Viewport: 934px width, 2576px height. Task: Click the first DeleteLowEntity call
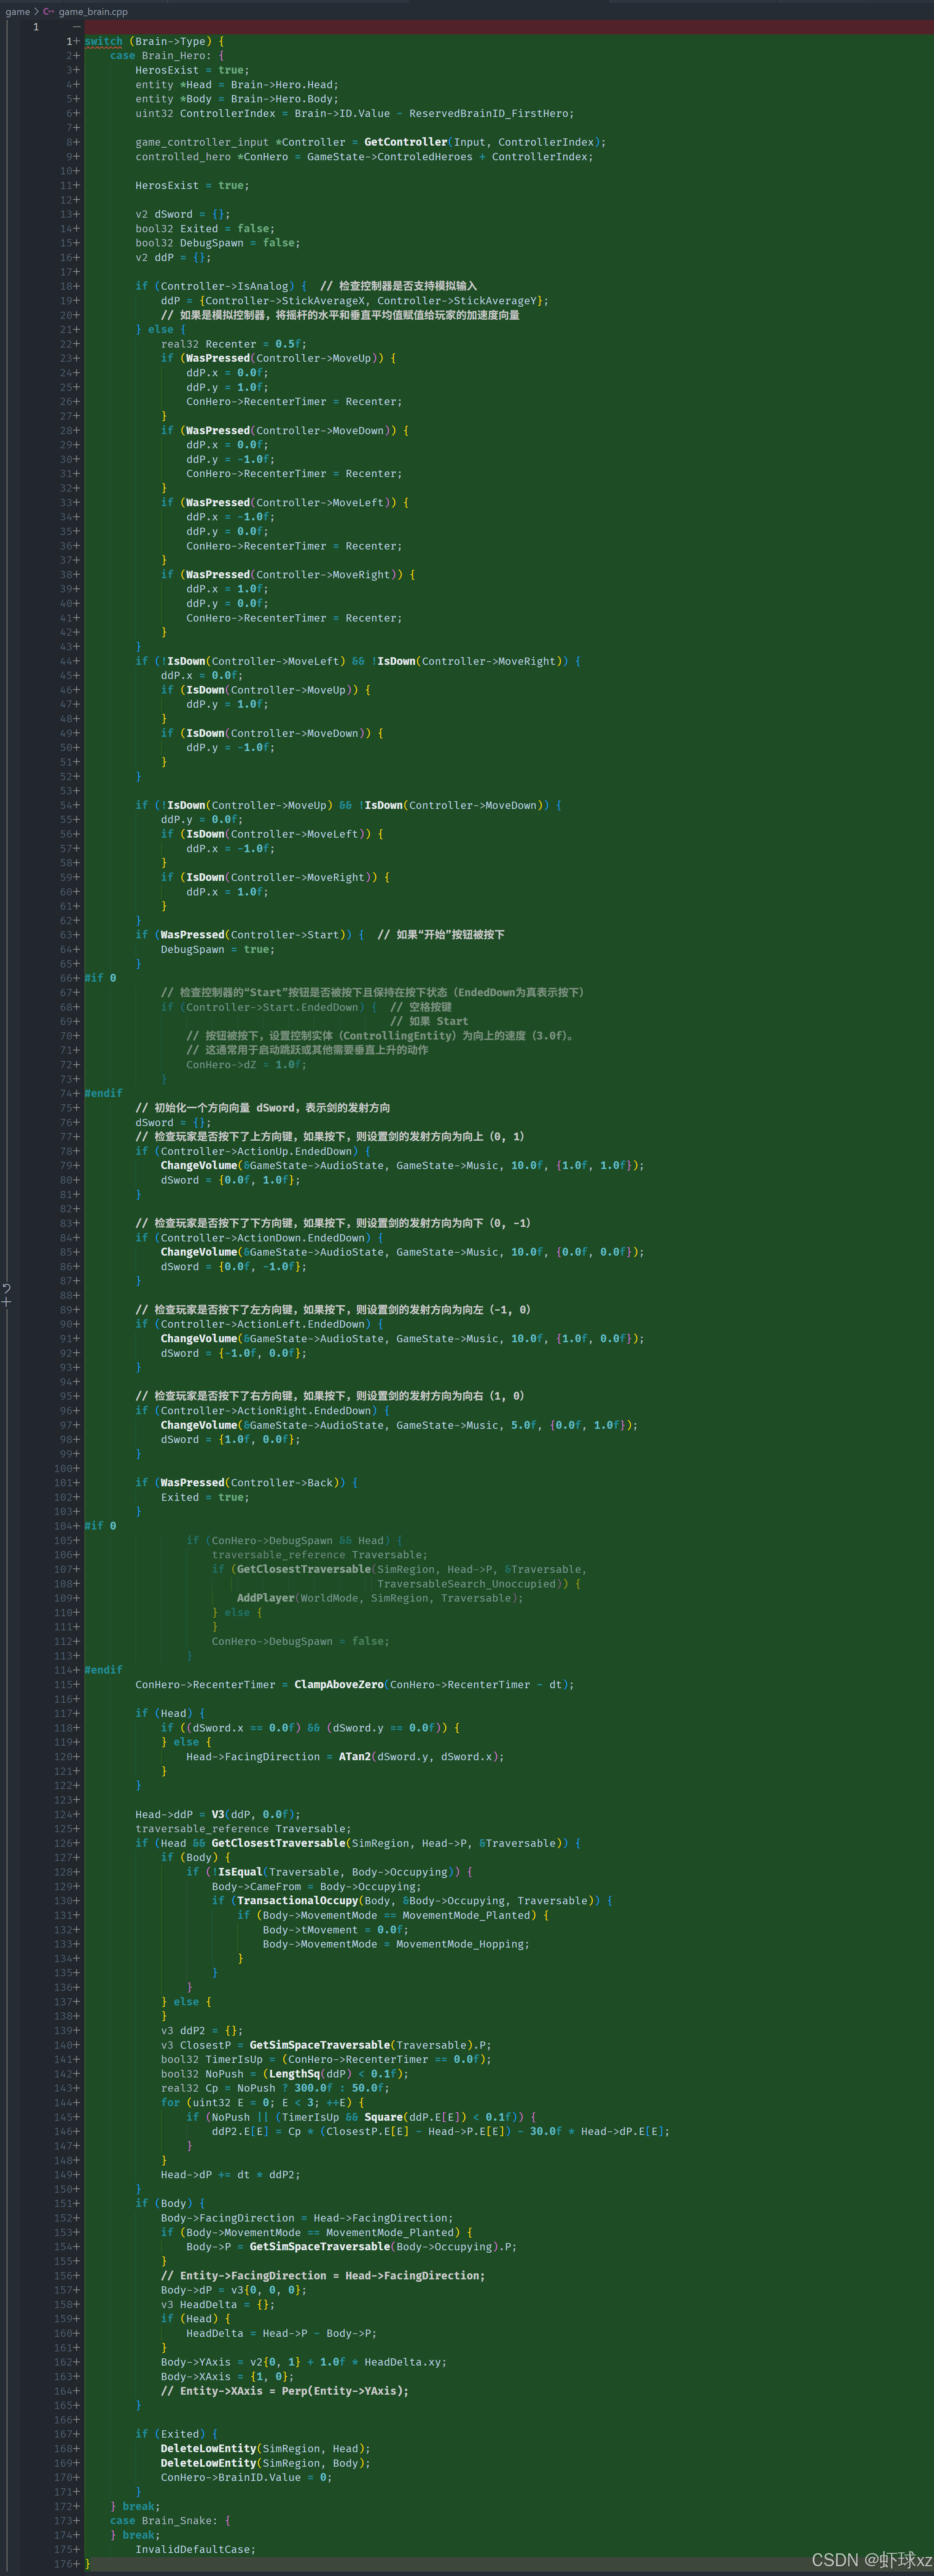(x=208, y=2448)
